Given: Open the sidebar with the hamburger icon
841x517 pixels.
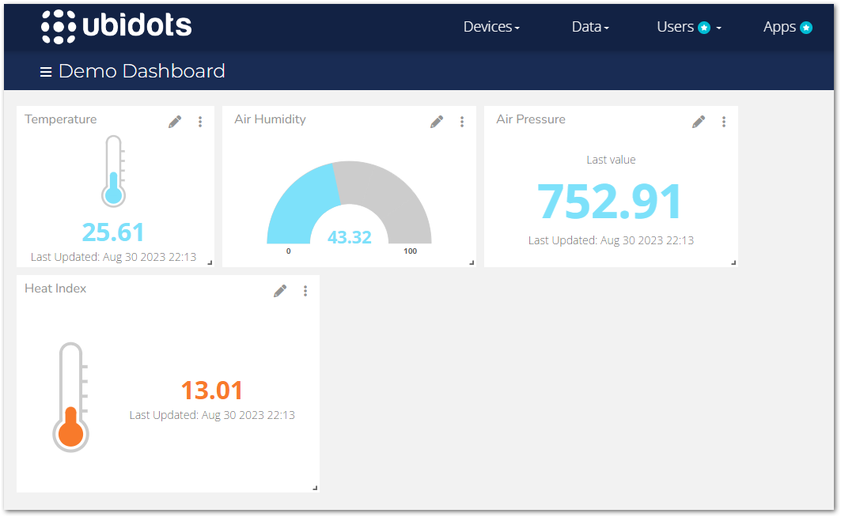Looking at the screenshot, I should point(46,70).
